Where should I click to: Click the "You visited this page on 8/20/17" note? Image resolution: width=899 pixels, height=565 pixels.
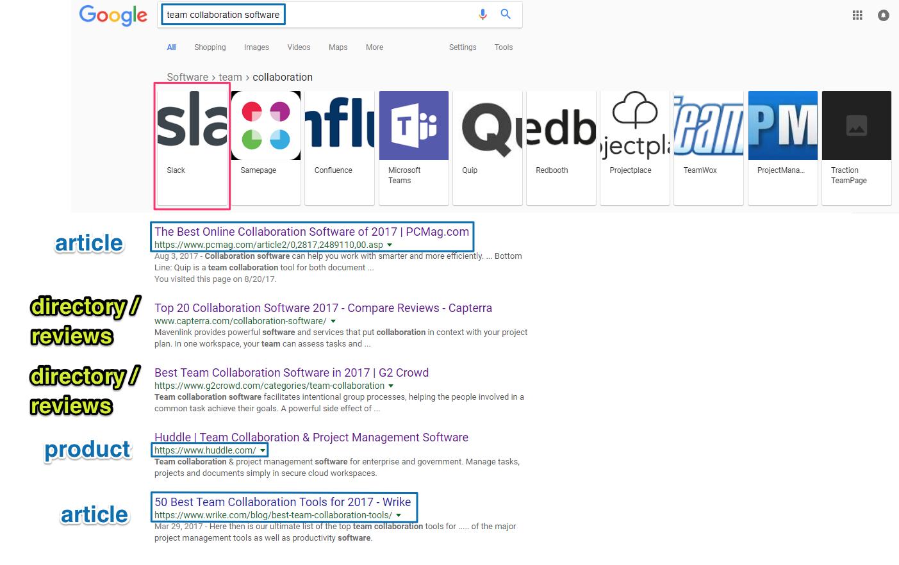215,279
